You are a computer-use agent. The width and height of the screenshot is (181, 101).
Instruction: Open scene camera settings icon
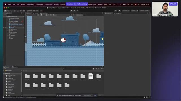(74, 15)
